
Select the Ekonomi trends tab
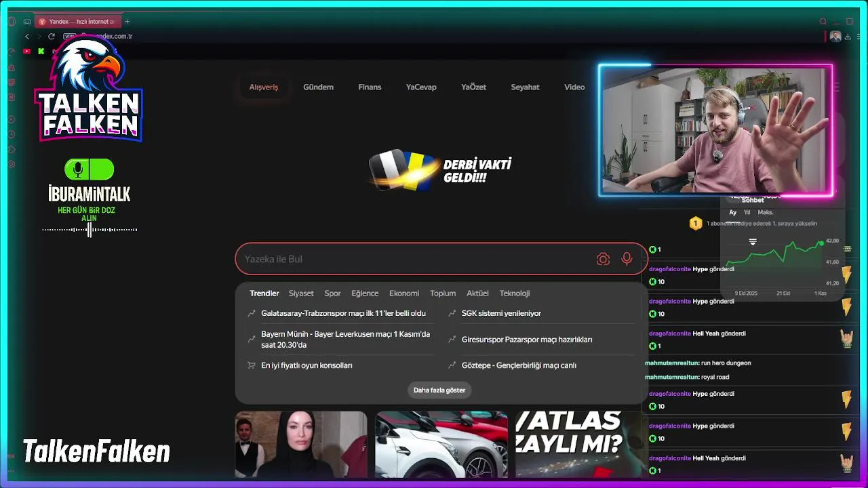point(404,293)
